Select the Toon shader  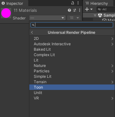(x=72, y=87)
